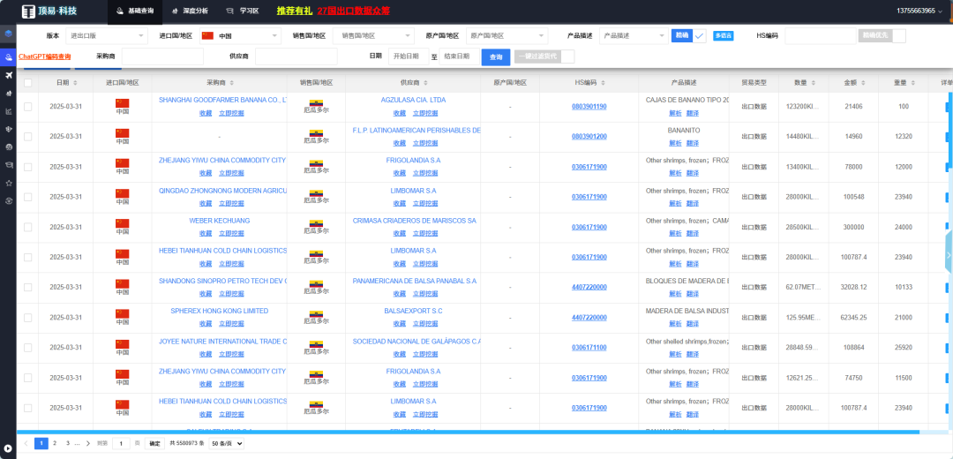Screen dimensions: 953x459
Task: Switch to 基础查询 tab
Action: (x=135, y=11)
